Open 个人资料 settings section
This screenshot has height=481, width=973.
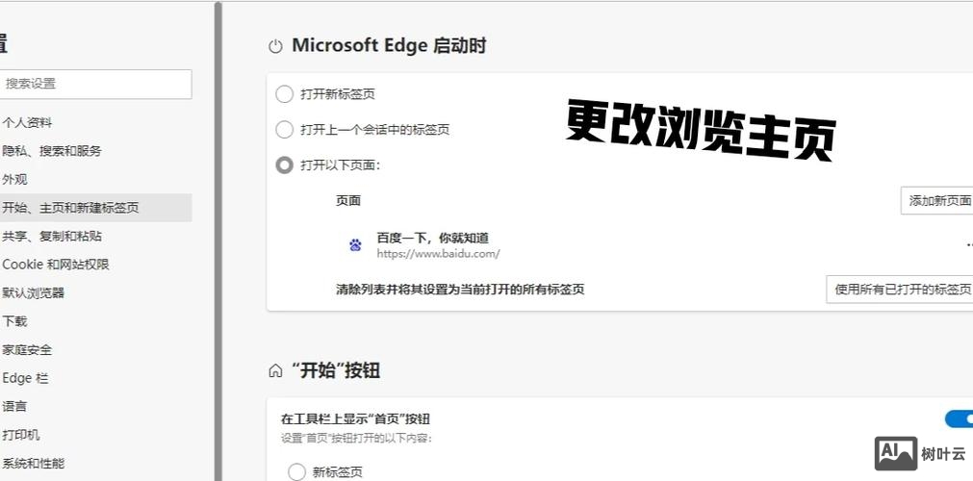pos(28,123)
